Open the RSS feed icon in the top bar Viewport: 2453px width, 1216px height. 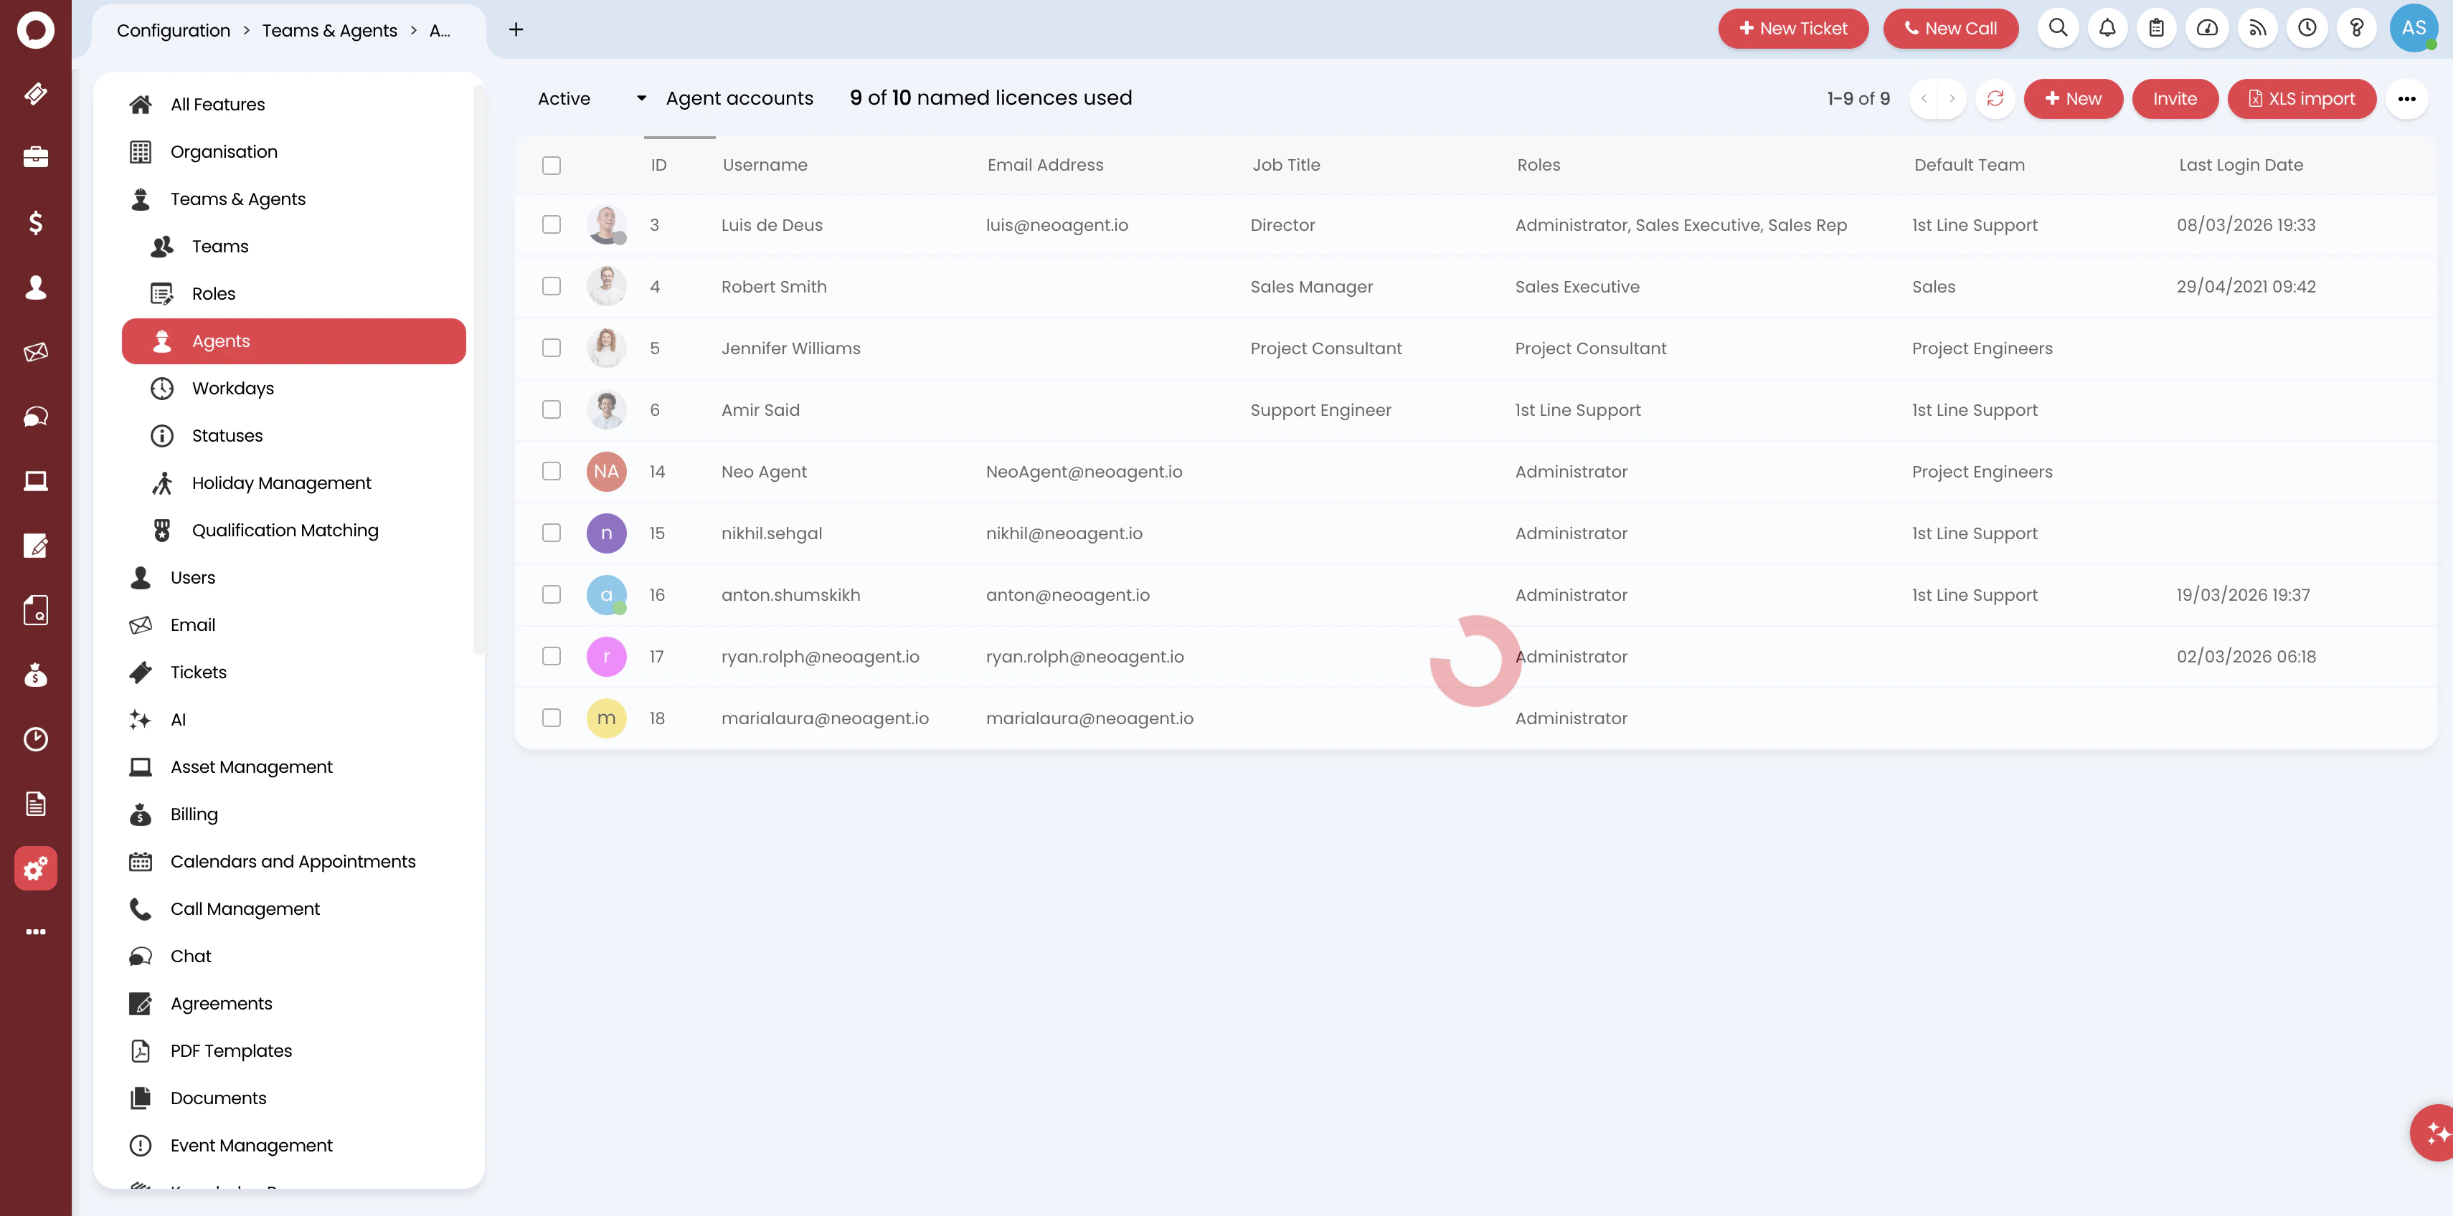(2257, 29)
